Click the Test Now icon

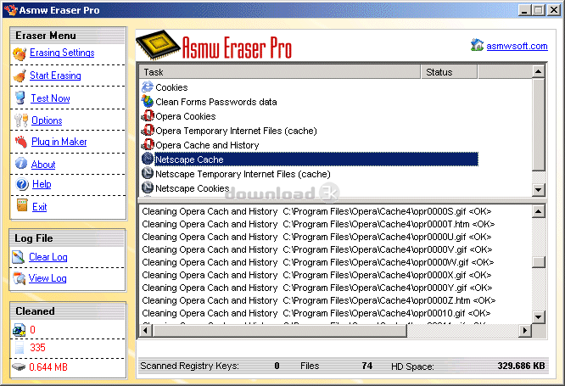(20, 98)
